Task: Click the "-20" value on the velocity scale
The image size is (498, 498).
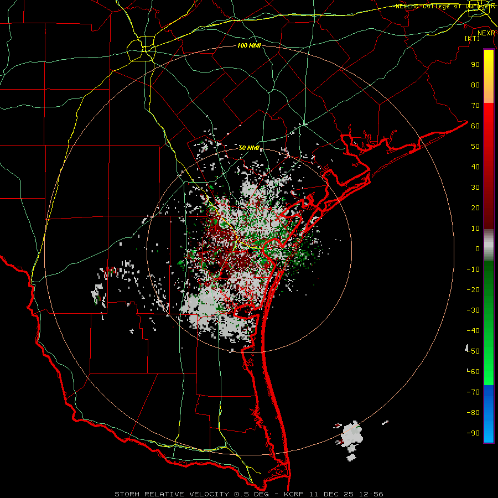Action: (x=473, y=290)
